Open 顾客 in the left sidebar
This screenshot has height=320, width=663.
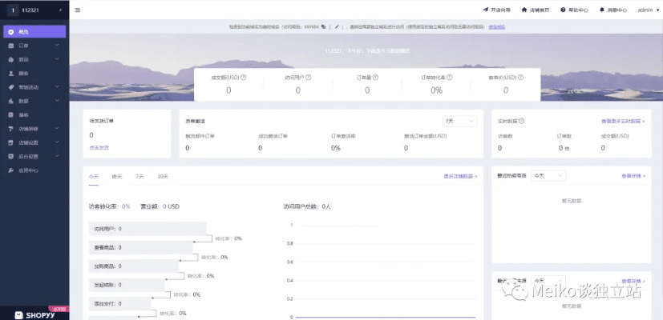(23, 73)
